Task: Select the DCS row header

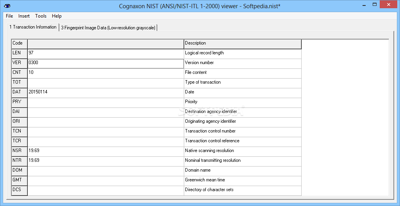Action: 20,191
